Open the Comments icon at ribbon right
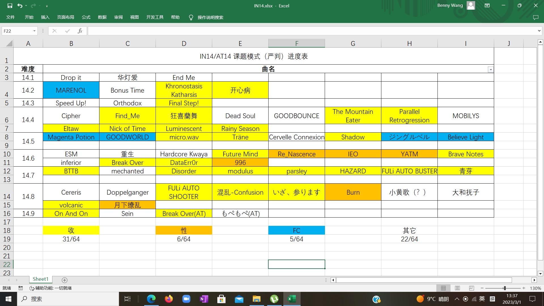Image resolution: width=544 pixels, height=306 pixels. click(535, 17)
